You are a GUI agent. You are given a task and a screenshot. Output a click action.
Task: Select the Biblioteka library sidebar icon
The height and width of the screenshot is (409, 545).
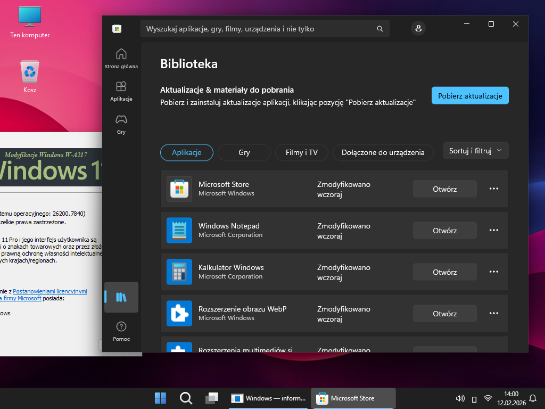pos(121,297)
